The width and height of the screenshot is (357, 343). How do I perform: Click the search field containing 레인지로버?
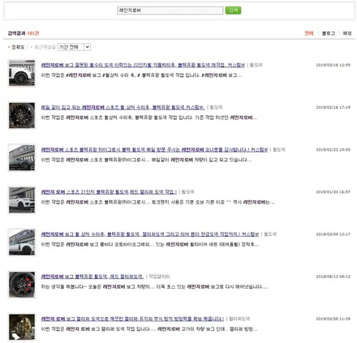170,11
